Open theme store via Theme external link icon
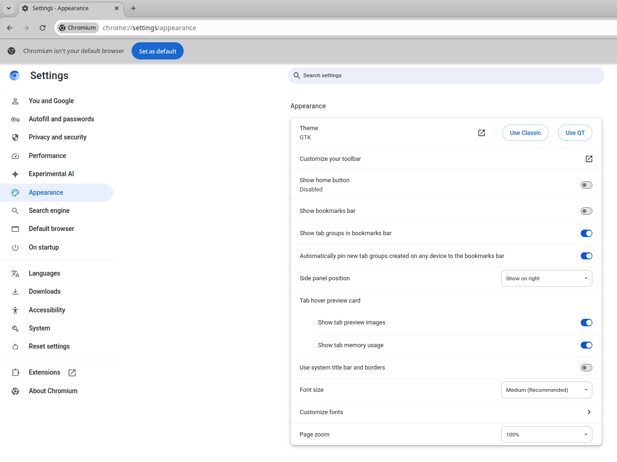The image size is (617, 462). (x=482, y=133)
